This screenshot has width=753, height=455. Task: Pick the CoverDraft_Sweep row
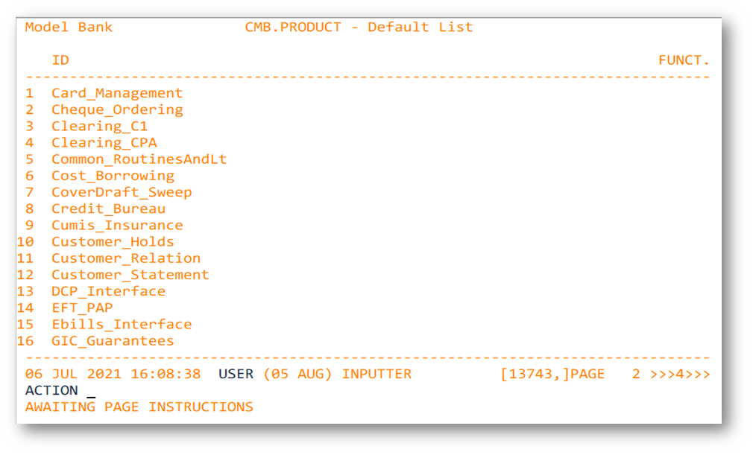pyautogui.click(x=122, y=192)
